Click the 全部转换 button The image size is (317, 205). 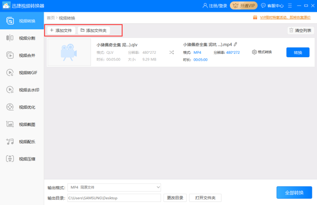click(x=294, y=193)
